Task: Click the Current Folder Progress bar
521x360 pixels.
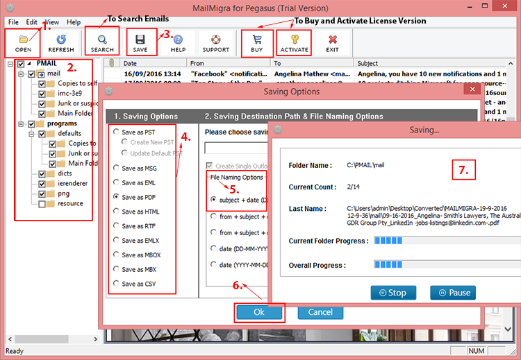Action: pyautogui.click(x=447, y=241)
